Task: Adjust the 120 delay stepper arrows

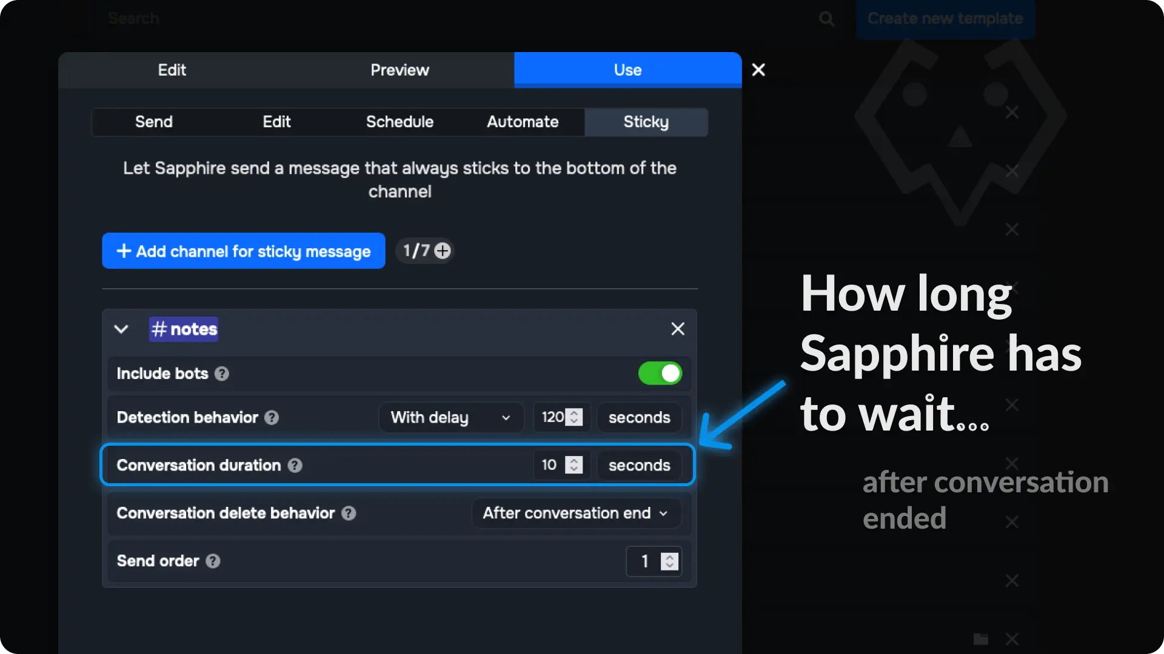Action: coord(574,417)
